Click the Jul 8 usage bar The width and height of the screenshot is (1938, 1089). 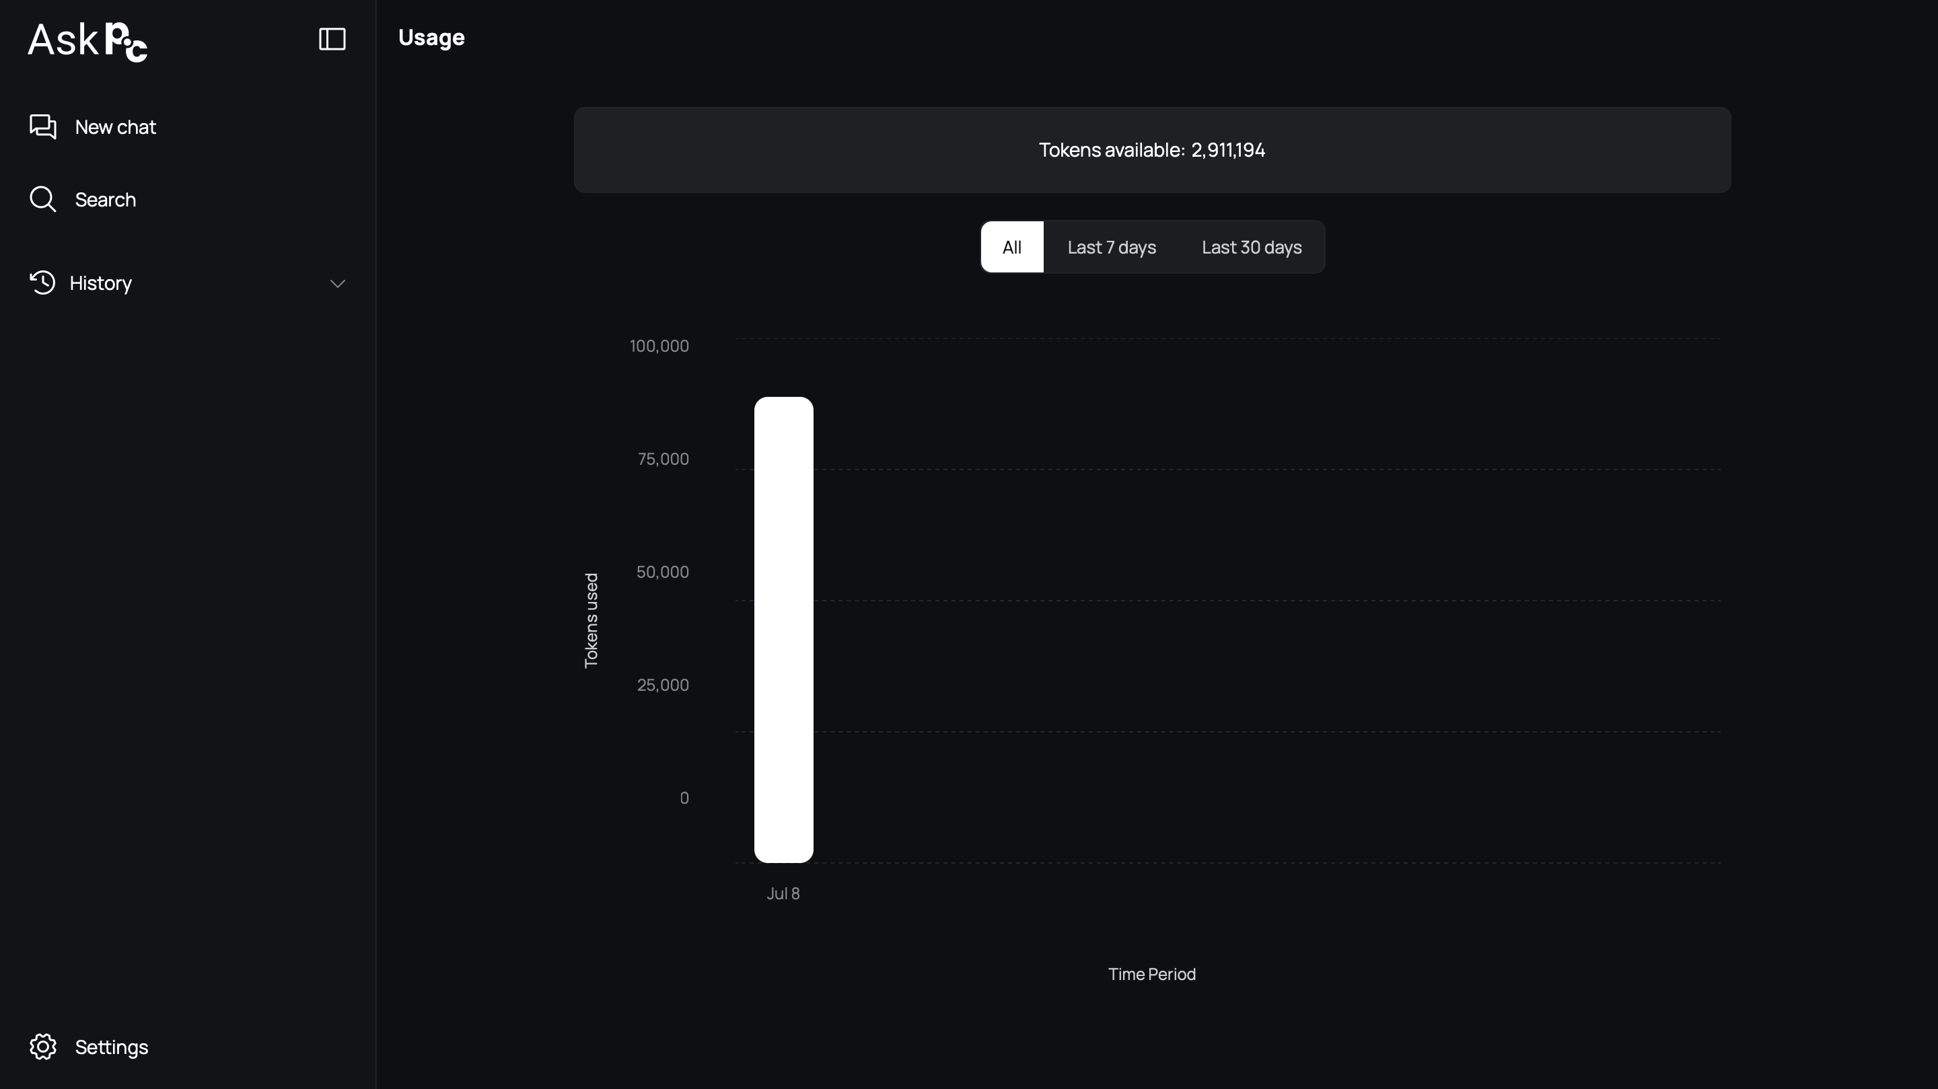click(783, 630)
